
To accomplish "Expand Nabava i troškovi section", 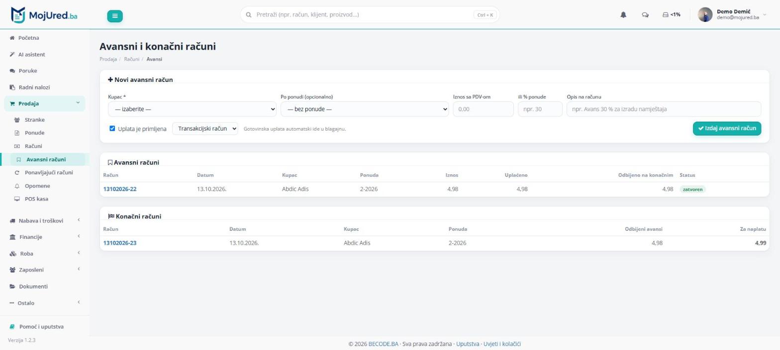I will (45, 220).
